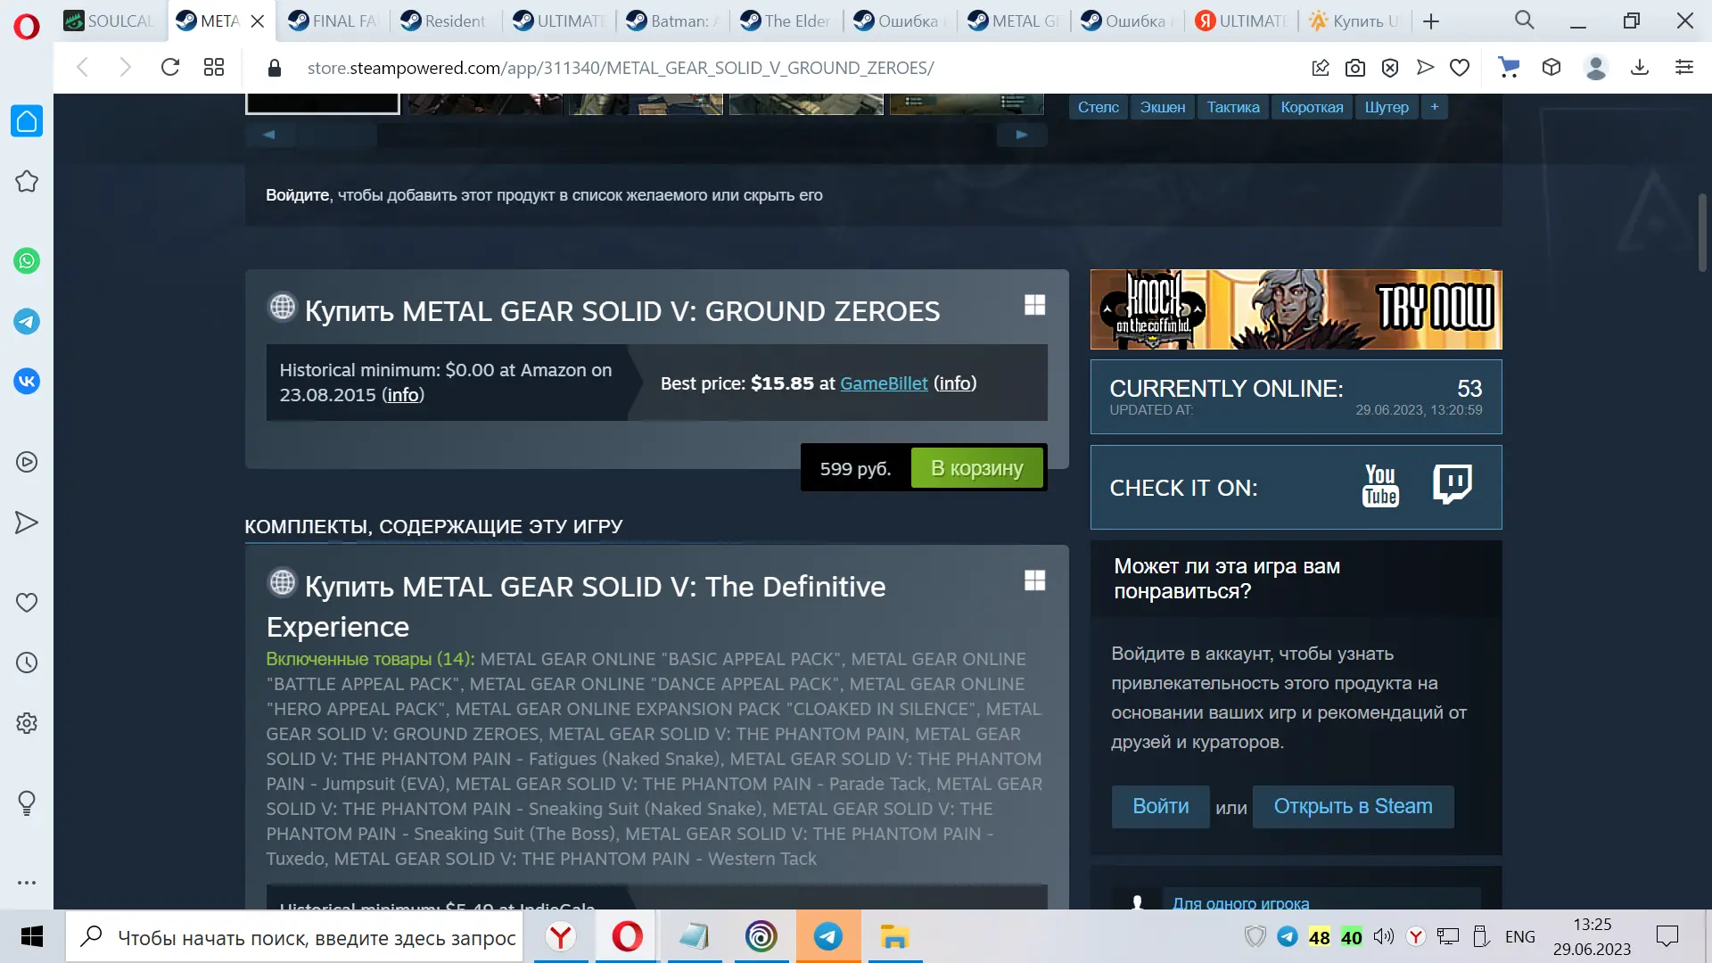Open Yandex browser in taskbar
The width and height of the screenshot is (1712, 963).
pos(561,937)
